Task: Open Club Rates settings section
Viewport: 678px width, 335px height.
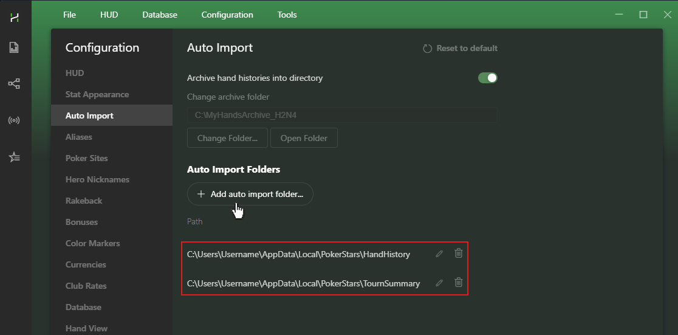Action: pyautogui.click(x=112, y=286)
